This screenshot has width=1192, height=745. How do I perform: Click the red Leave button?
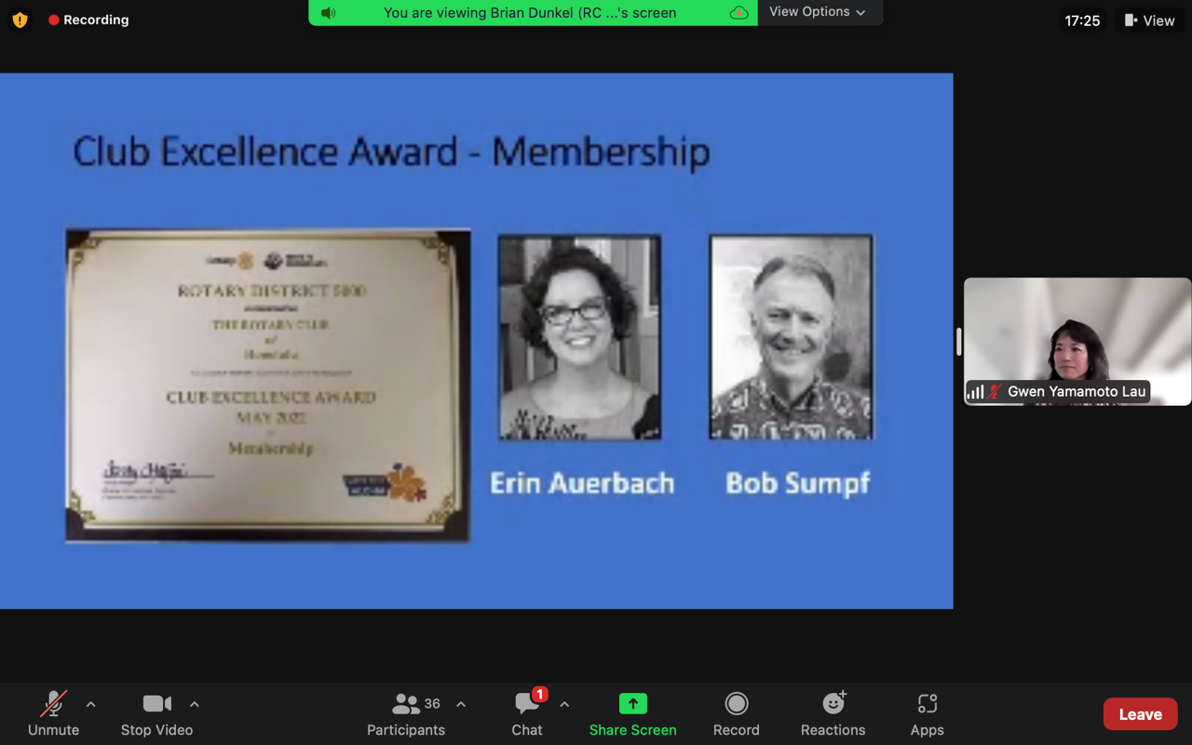point(1140,714)
